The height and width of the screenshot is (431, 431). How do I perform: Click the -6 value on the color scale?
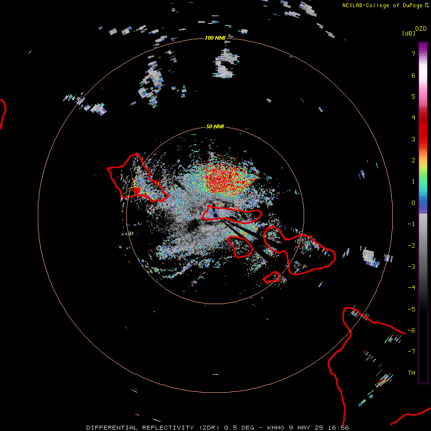411,330
